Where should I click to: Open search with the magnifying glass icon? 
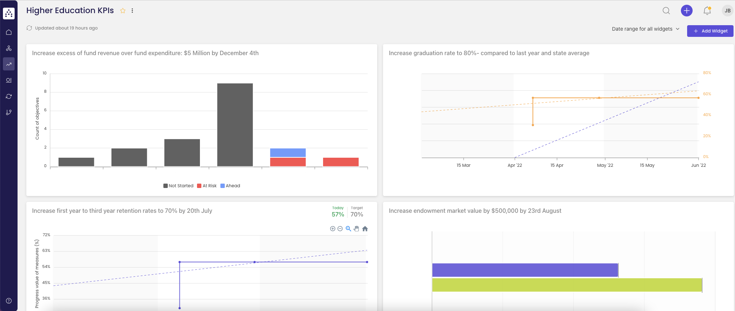point(666,11)
